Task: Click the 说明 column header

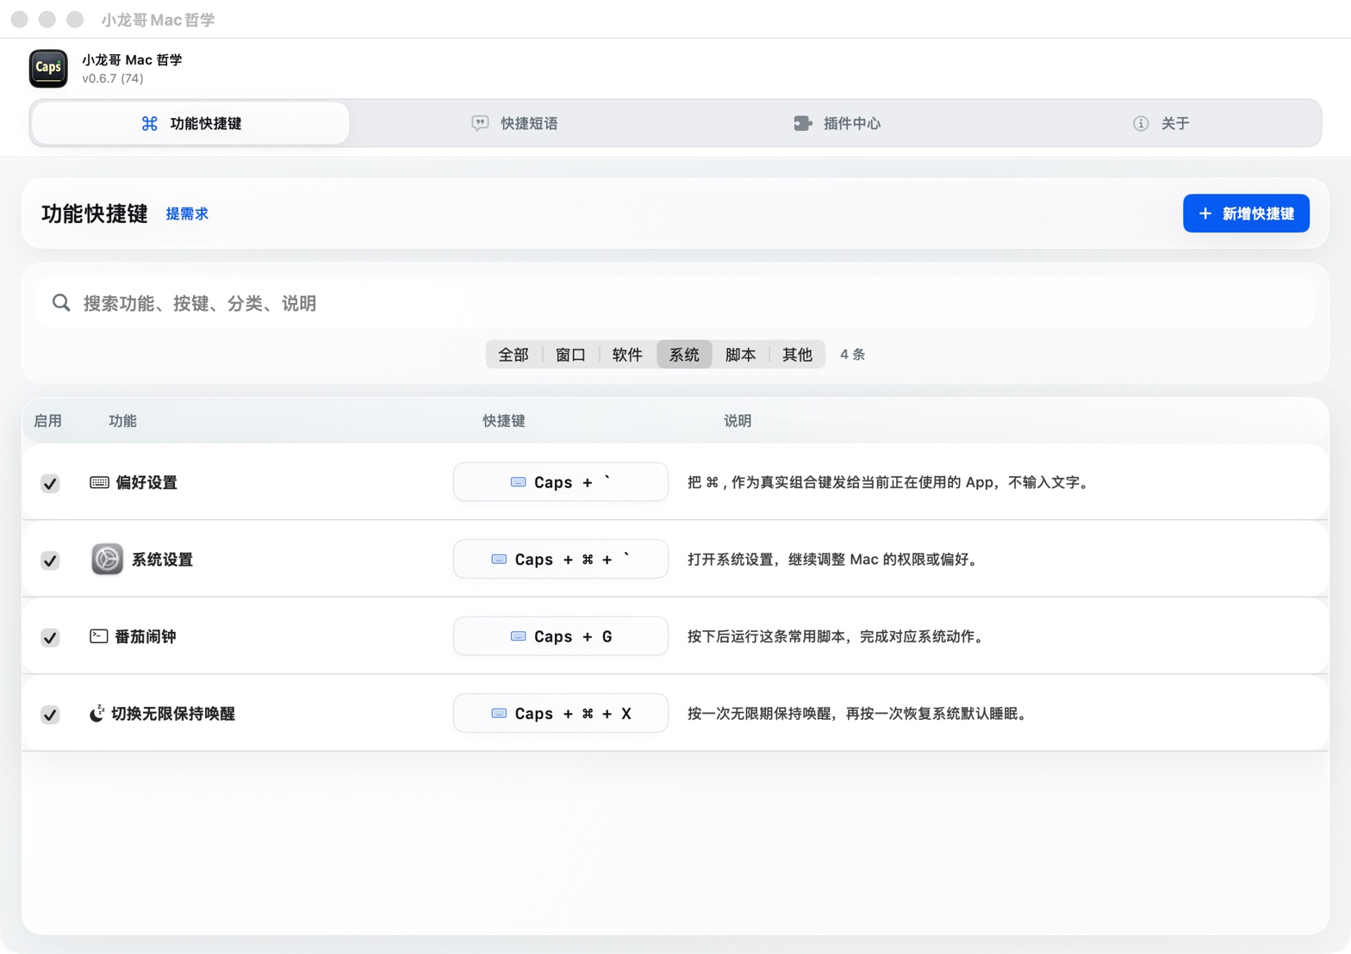Action: [738, 421]
